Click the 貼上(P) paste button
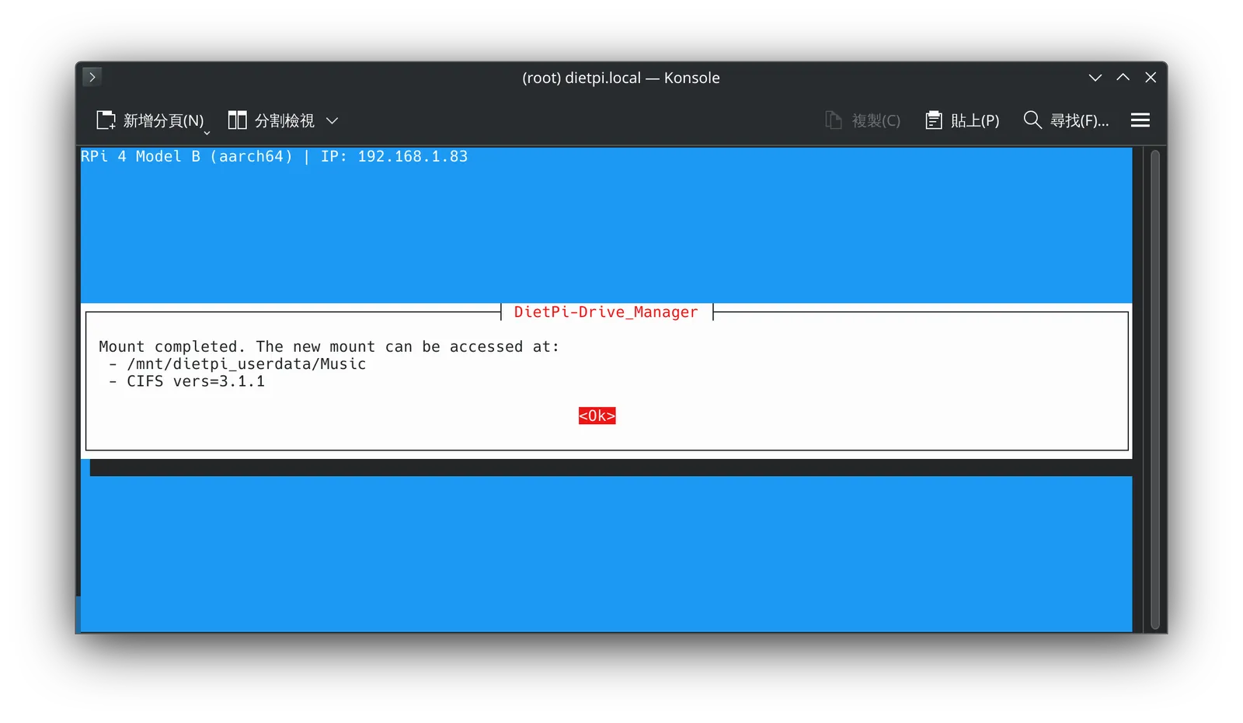The width and height of the screenshot is (1243, 723). tap(962, 120)
